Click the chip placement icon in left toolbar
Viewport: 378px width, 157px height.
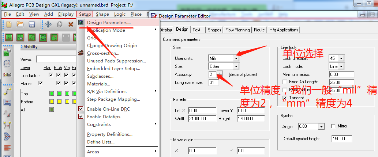(7, 53)
